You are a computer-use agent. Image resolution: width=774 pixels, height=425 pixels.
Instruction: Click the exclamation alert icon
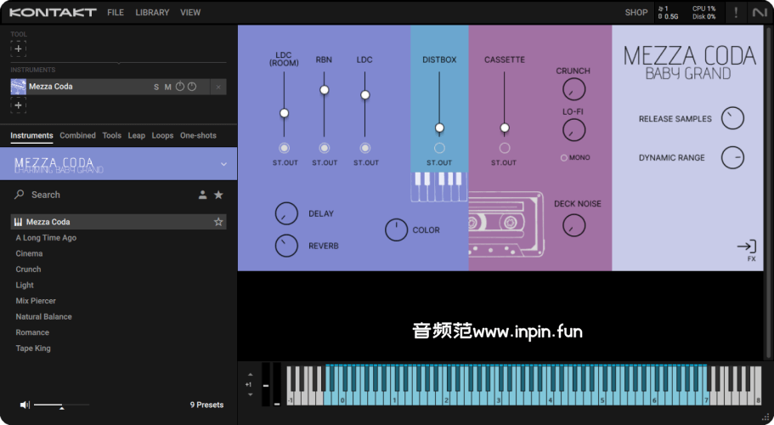pyautogui.click(x=735, y=13)
